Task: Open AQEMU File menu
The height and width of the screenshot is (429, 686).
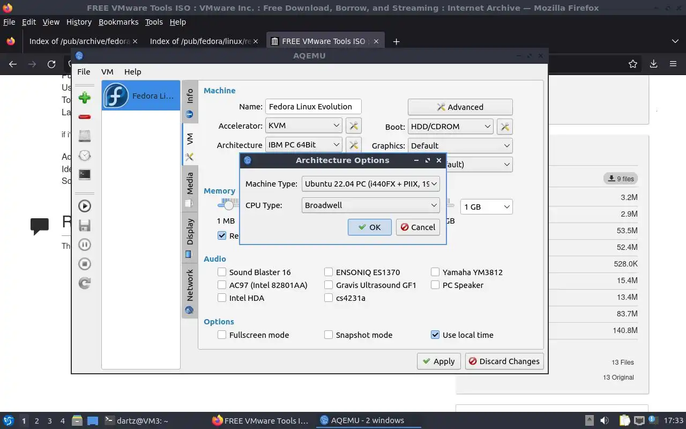Action: pyautogui.click(x=84, y=71)
